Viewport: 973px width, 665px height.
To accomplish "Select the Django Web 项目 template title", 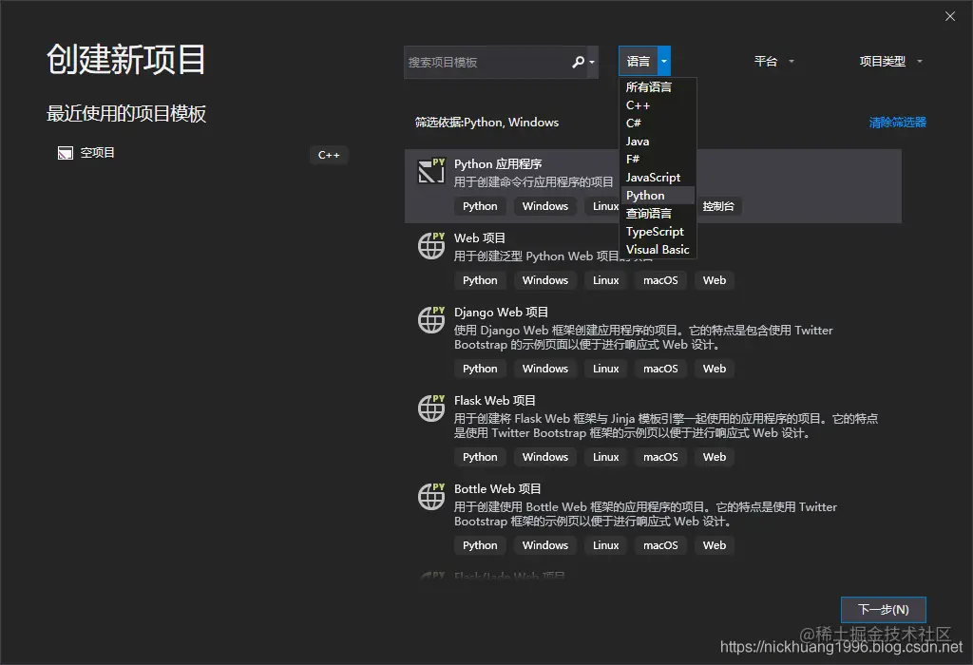I will click(501, 312).
